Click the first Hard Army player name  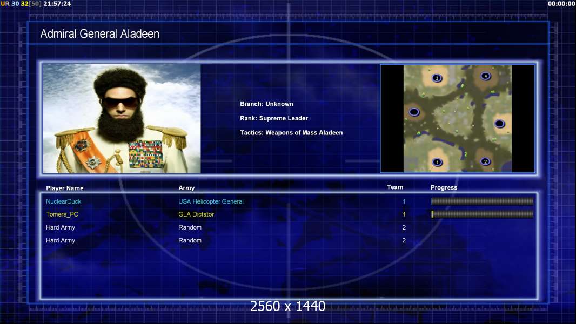(61, 227)
